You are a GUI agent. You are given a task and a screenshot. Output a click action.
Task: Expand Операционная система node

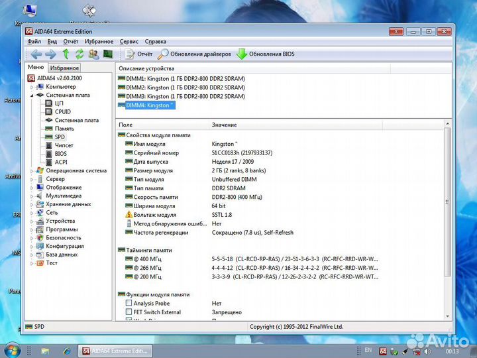pos(32,171)
